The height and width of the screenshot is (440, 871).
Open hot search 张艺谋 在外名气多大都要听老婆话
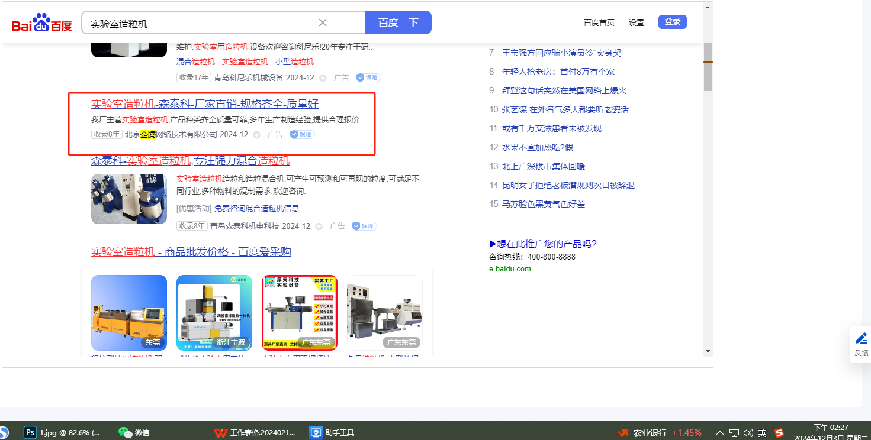565,109
